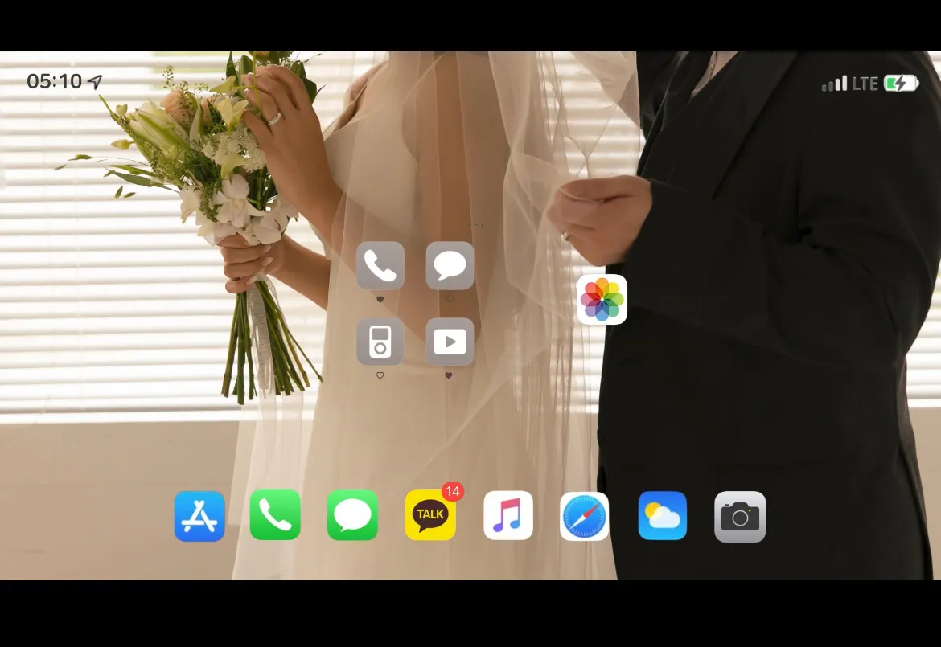Open the green Messages app in dock
This screenshot has width=941, height=647.
click(352, 515)
